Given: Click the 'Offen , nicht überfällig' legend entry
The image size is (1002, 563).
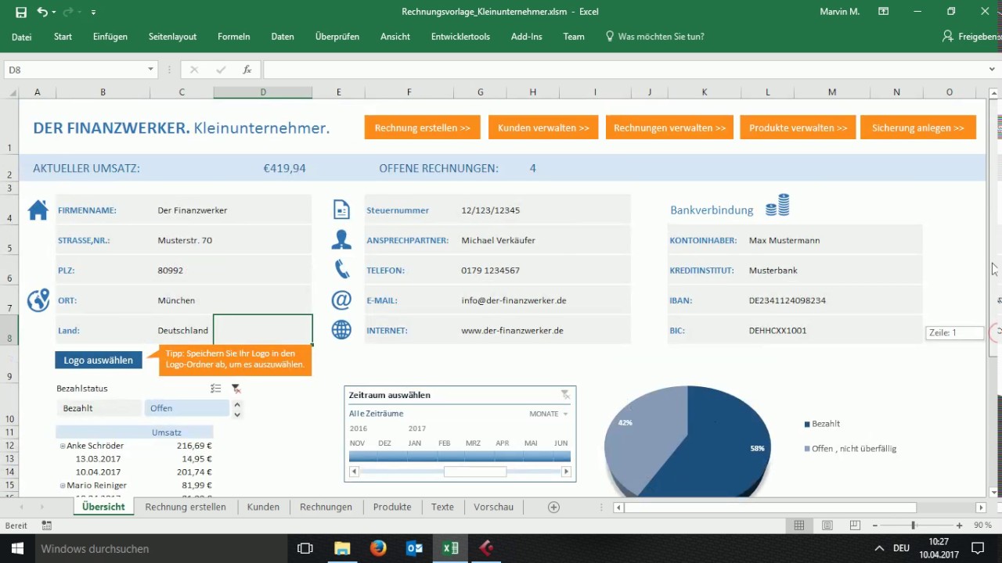Looking at the screenshot, I should click(x=850, y=449).
